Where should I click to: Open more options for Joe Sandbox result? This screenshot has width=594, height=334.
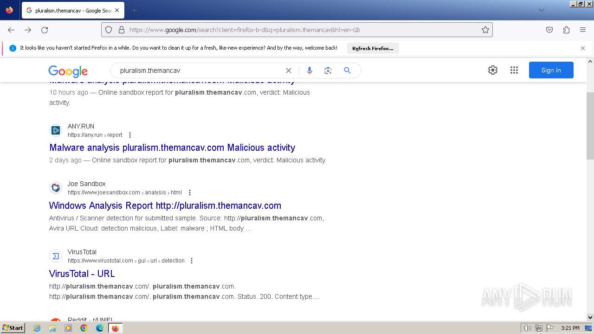[x=189, y=193]
